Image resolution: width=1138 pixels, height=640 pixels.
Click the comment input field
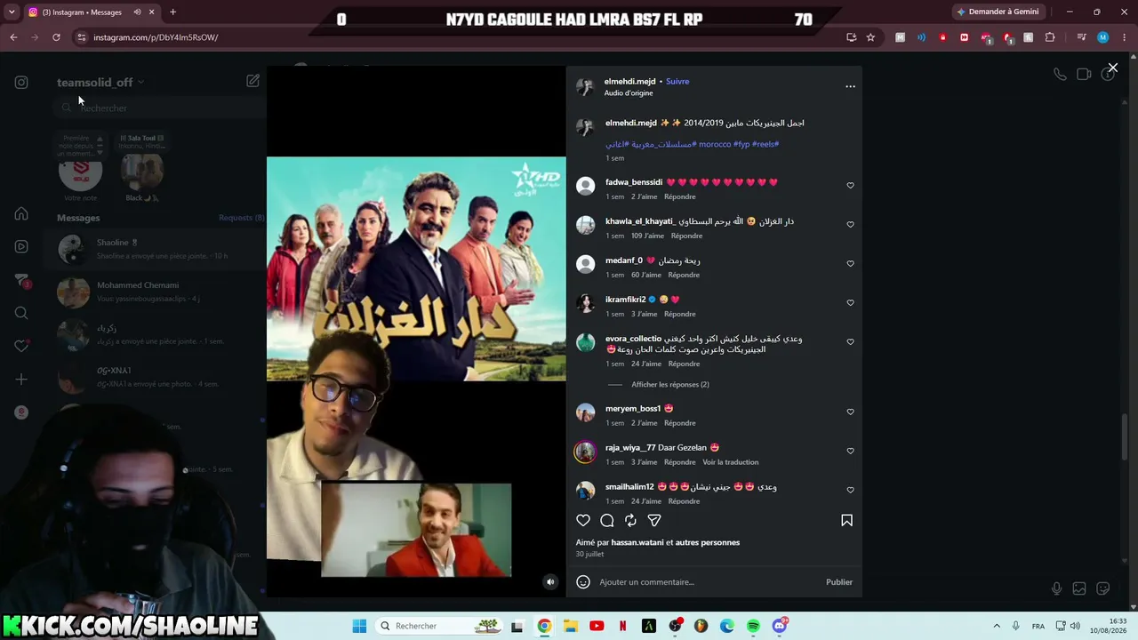708,582
